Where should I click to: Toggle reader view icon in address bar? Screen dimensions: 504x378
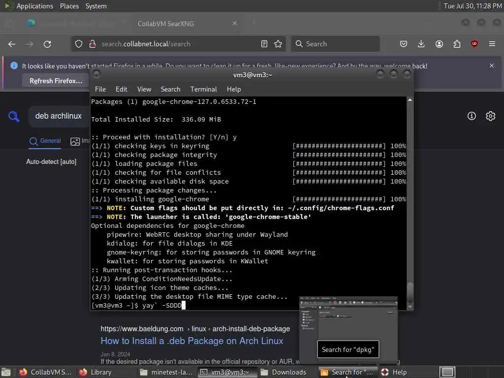coord(264,44)
